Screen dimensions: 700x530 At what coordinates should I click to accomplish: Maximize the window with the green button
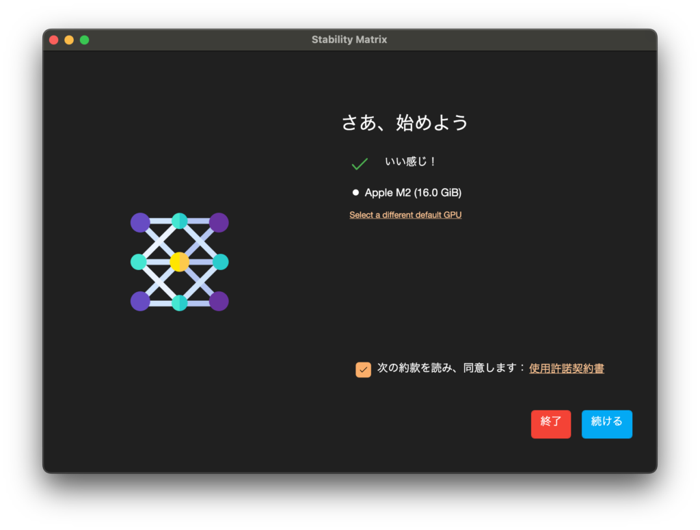[85, 40]
